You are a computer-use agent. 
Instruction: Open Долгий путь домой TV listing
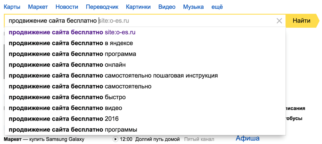(158, 140)
